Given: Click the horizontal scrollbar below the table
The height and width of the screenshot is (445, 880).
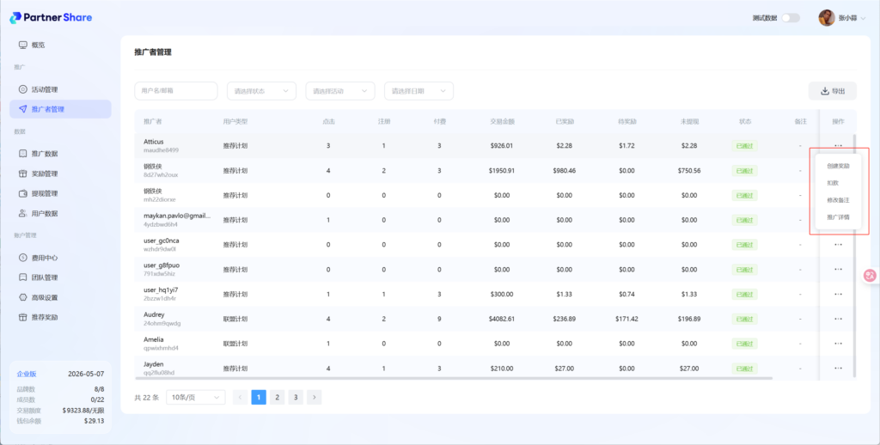Looking at the screenshot, I should [455, 377].
